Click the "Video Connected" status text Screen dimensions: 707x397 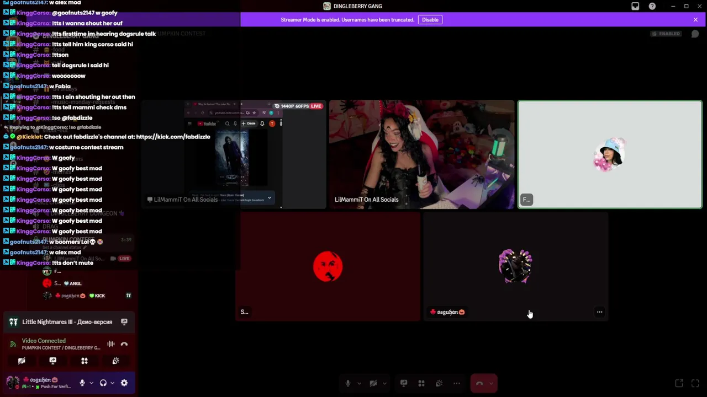point(44,341)
